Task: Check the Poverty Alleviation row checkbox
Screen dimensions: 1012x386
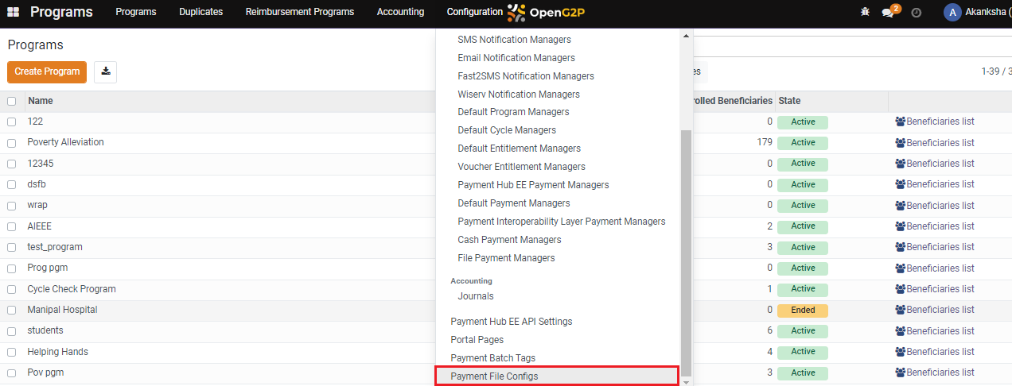Action: (11, 143)
